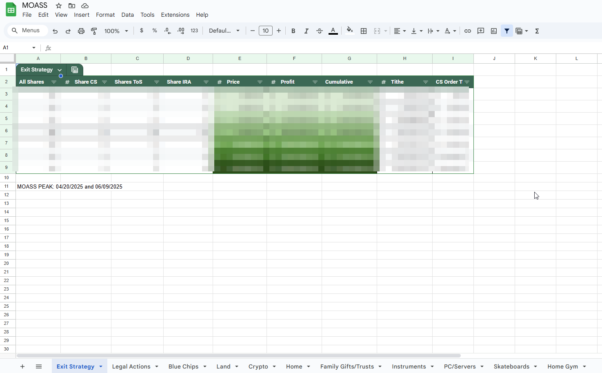Open the Extensions menu
Image resolution: width=602 pixels, height=373 pixels.
pyautogui.click(x=175, y=15)
